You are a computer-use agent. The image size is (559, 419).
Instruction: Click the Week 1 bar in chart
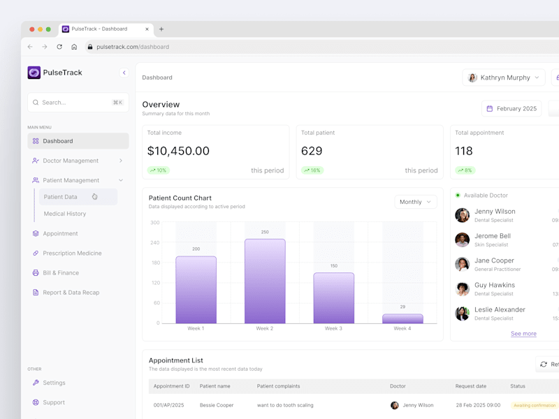196,290
